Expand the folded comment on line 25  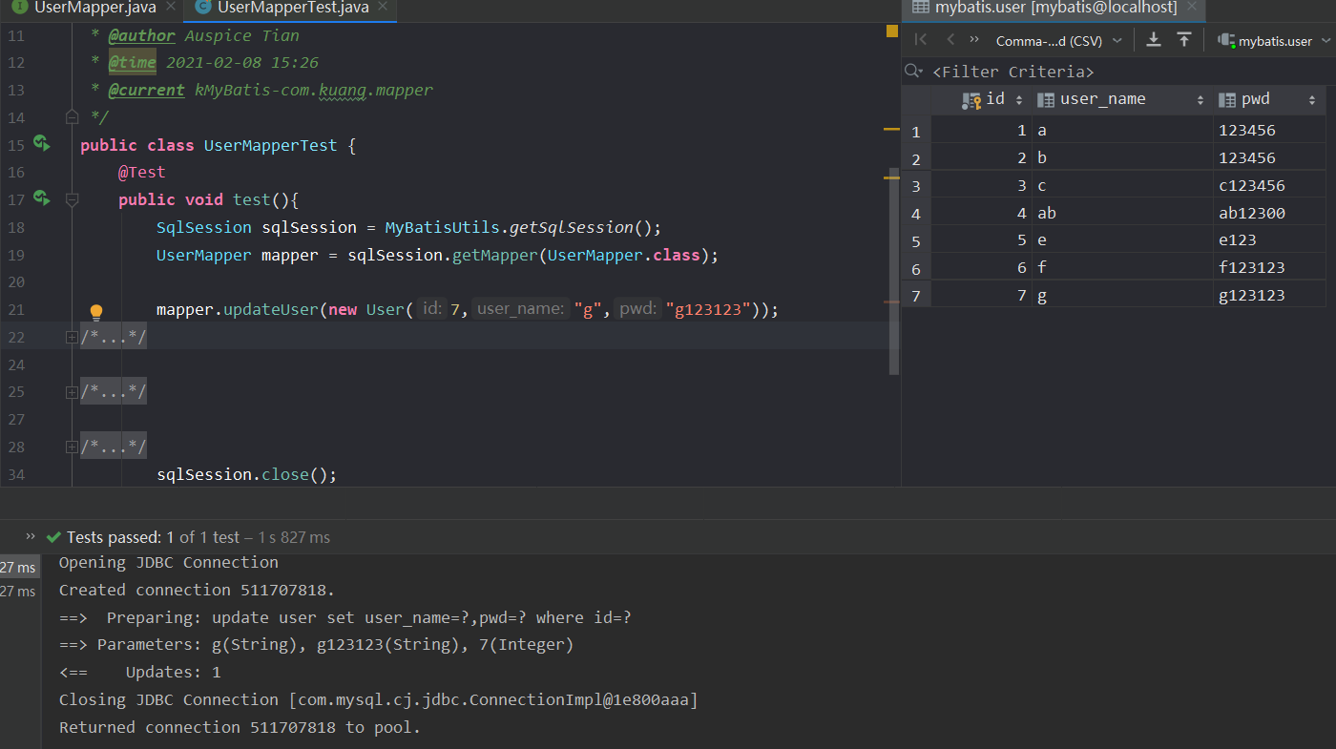72,392
